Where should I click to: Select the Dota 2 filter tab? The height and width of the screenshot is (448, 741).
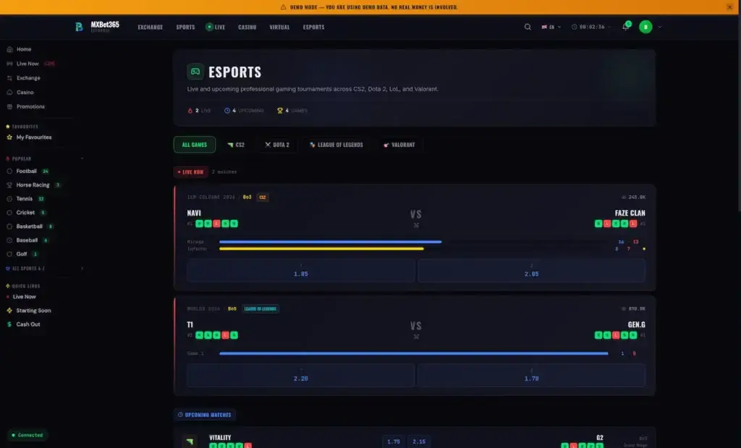277,145
